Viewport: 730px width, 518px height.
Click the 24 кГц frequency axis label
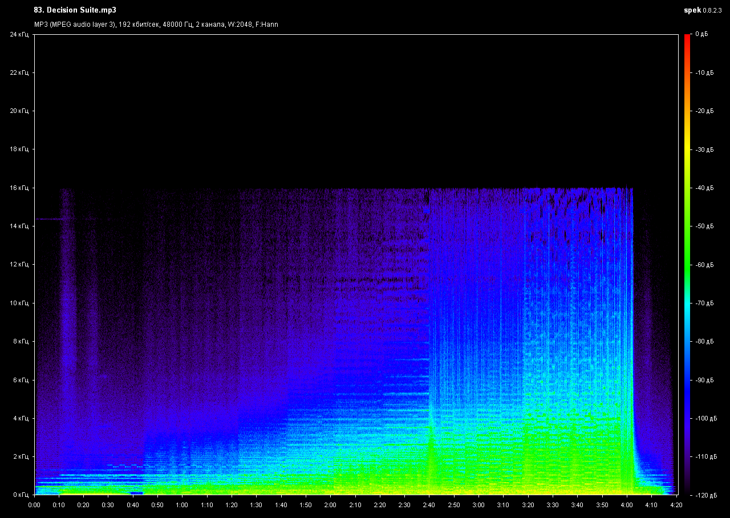19,35
